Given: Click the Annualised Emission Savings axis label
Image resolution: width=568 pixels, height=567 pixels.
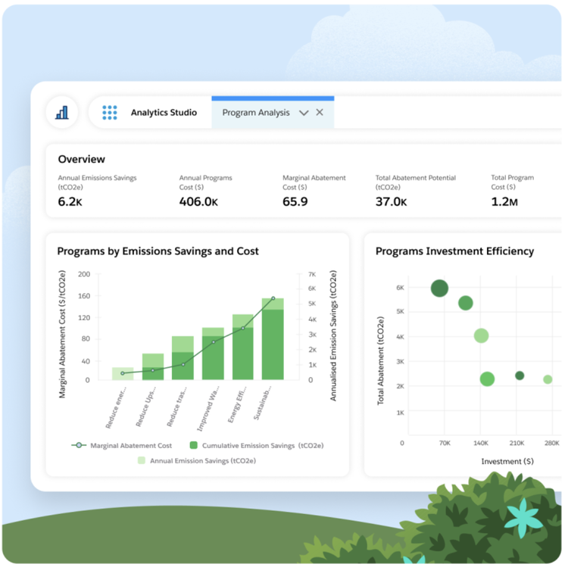Looking at the screenshot, I should click(333, 335).
